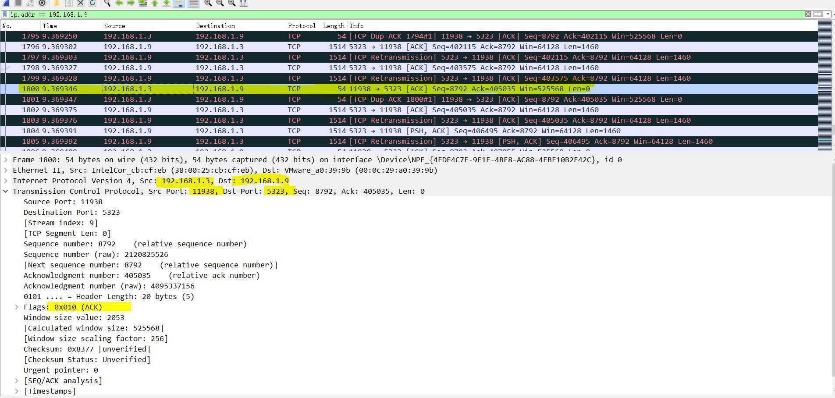Collapse Transmission Control Protocol section

6,191
